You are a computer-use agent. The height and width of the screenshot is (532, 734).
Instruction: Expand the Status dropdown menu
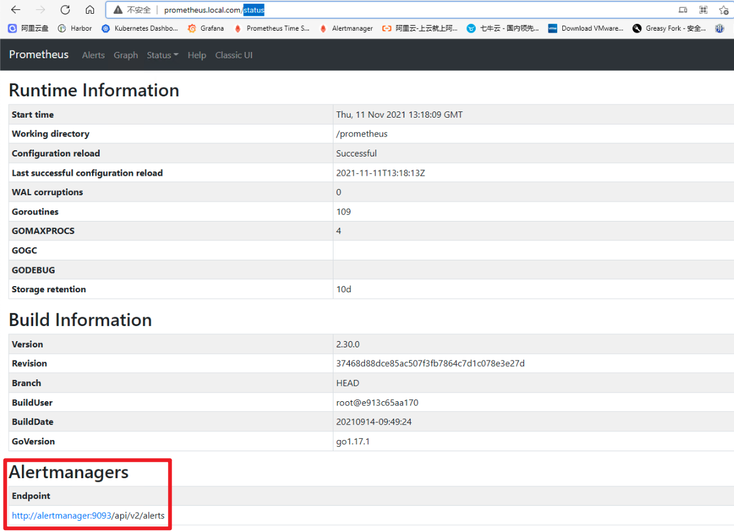pyautogui.click(x=162, y=55)
